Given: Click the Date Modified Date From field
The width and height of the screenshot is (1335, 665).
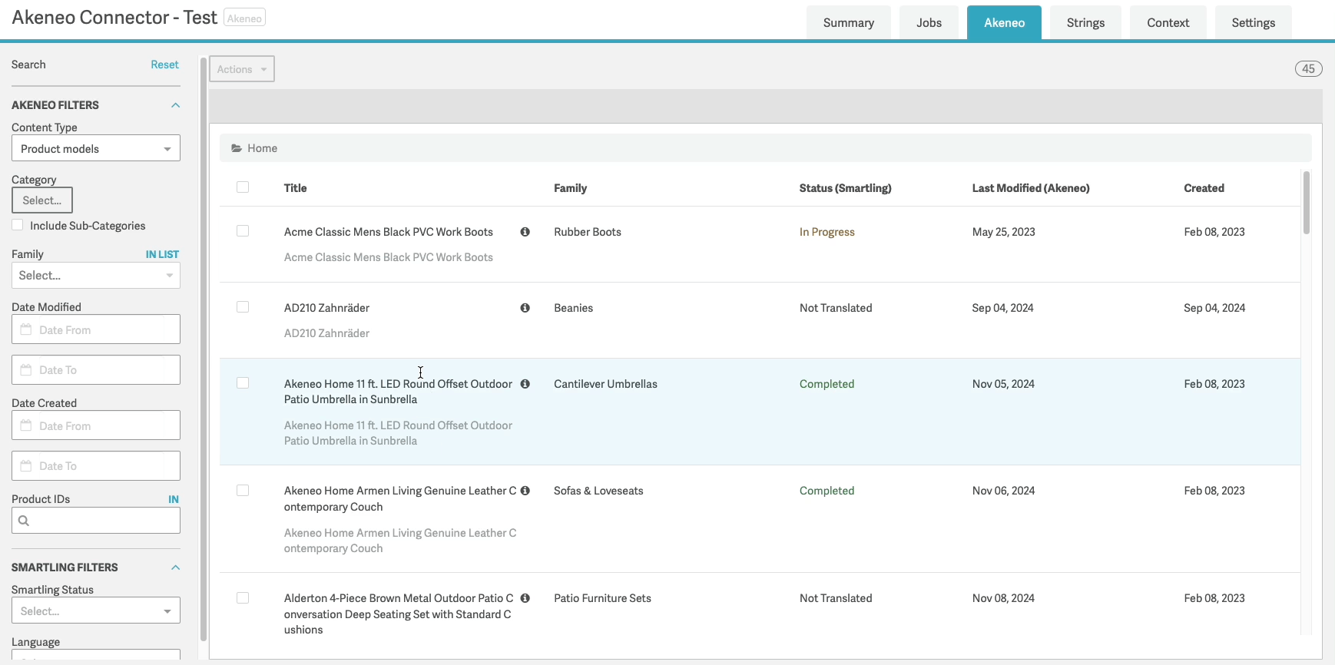Looking at the screenshot, I should tap(96, 329).
